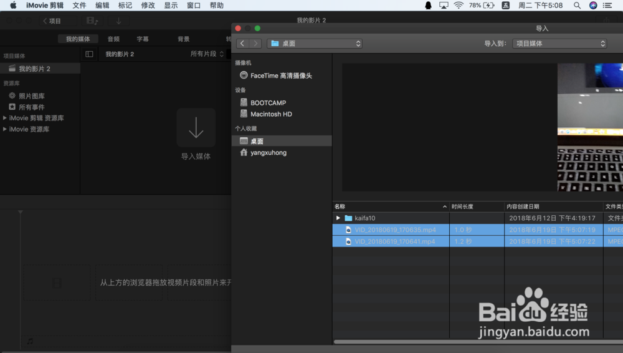Select 照片图库 in the library sidebar
Viewport: 623px width, 353px height.
(x=31, y=96)
